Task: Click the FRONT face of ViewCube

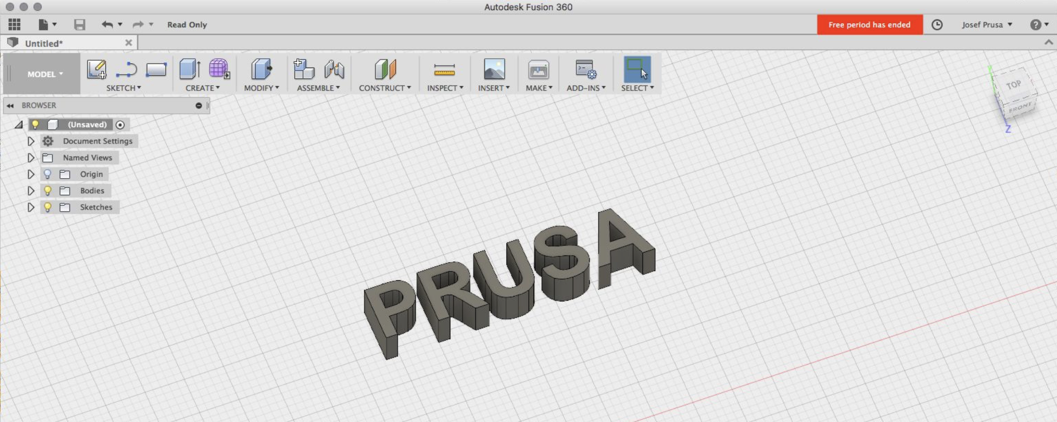Action: 1020,108
